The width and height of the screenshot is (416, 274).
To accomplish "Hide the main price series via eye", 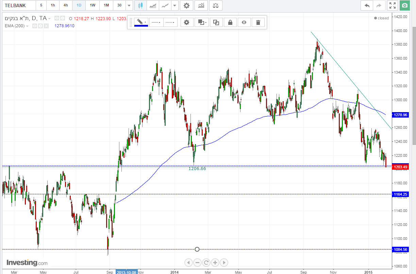I will tap(57, 18).
